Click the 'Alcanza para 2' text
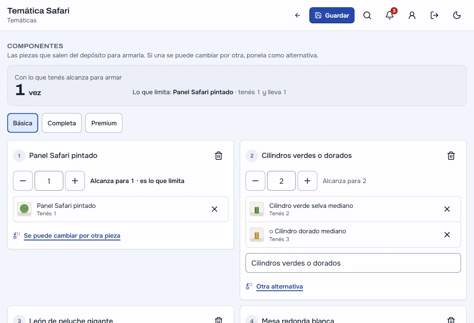474x323 pixels. 344,181
